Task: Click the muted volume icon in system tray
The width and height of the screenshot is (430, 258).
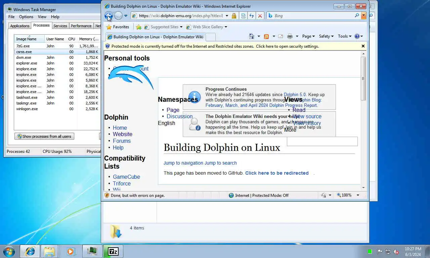Action: [396, 252]
